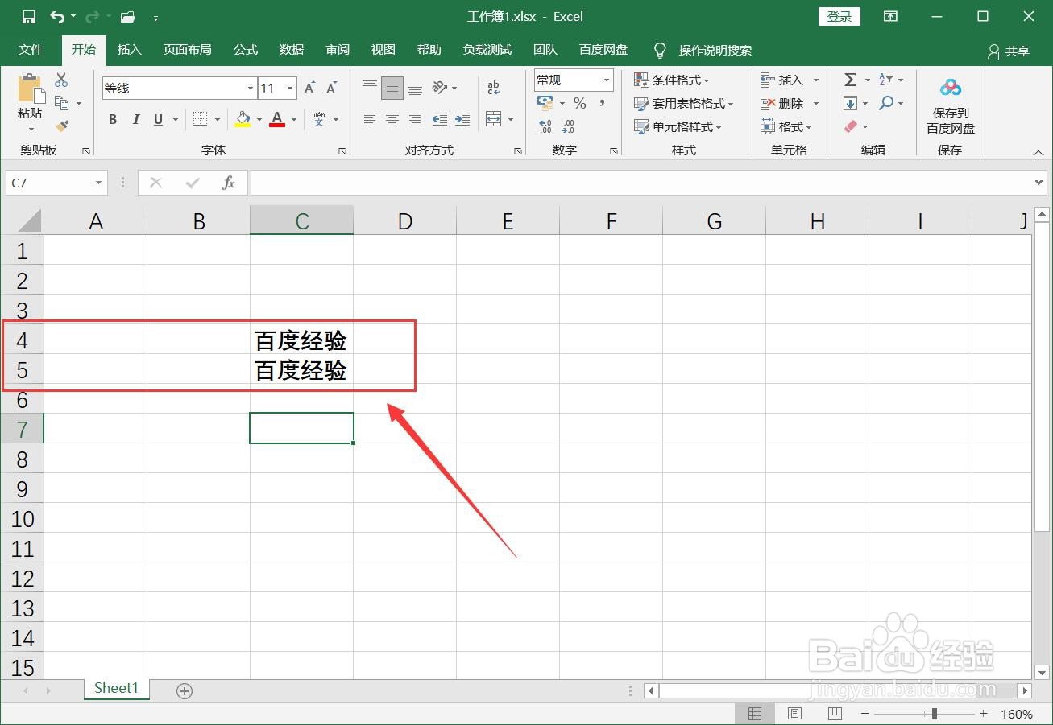Toggle align text left
This screenshot has height=725, width=1053.
[370, 119]
